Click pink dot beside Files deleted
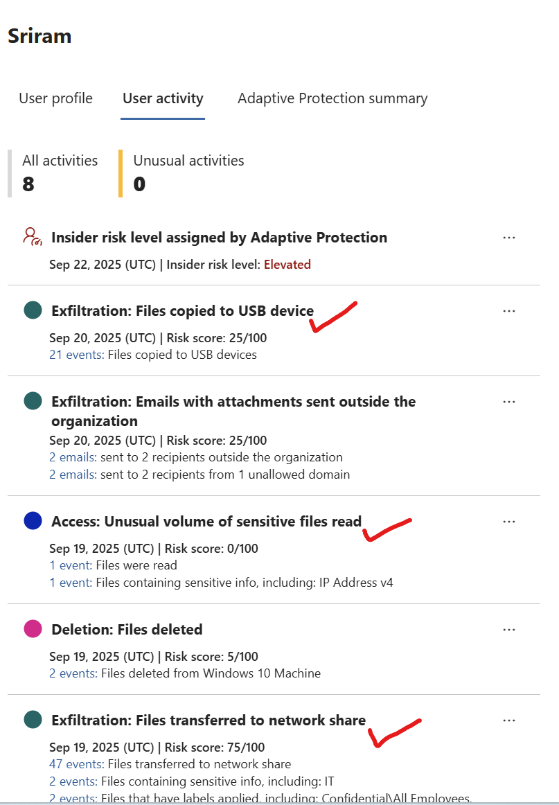This screenshot has width=559, height=805. click(x=33, y=630)
